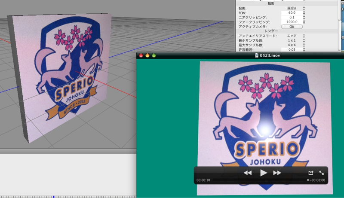Click the FOV label
This screenshot has width=344, height=198.
pos(243,13)
